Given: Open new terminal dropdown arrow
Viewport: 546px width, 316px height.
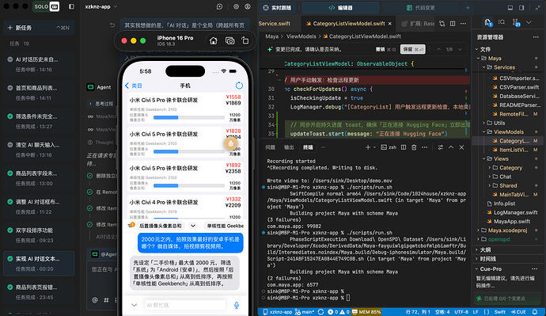Looking at the screenshot, I should pyautogui.click(x=374, y=147).
